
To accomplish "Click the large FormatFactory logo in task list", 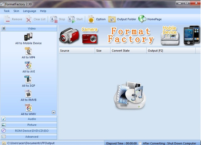I will coord(130,95).
